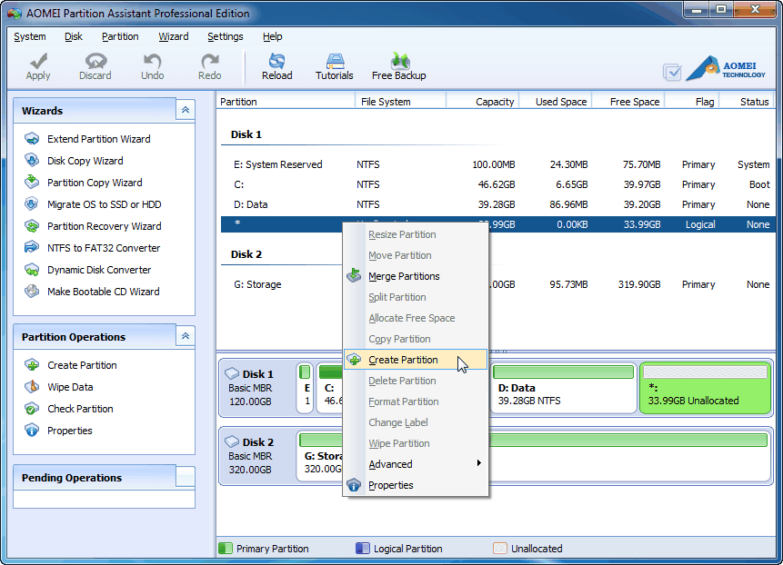Screen dimensions: 783x565
Task: Click the Free Backup toolbar icon
Action: (399, 61)
